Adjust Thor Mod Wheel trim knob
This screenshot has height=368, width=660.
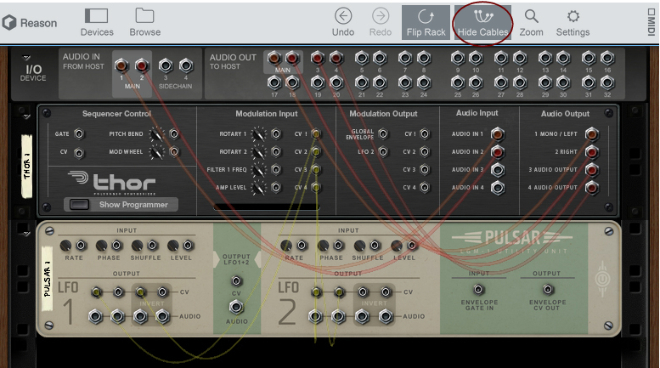pos(156,152)
